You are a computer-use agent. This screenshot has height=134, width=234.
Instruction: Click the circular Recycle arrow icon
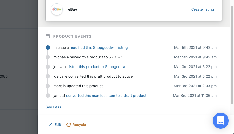(x=69, y=125)
